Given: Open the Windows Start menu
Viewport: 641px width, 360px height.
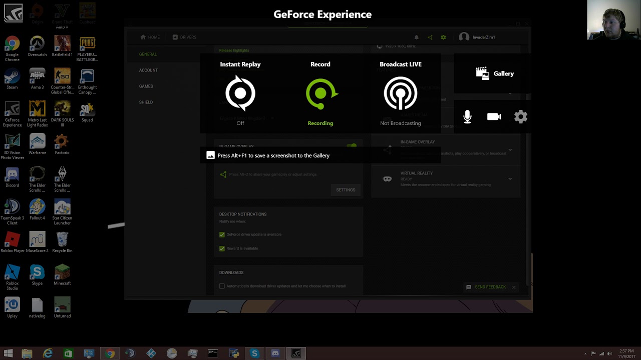Looking at the screenshot, I should (9, 353).
